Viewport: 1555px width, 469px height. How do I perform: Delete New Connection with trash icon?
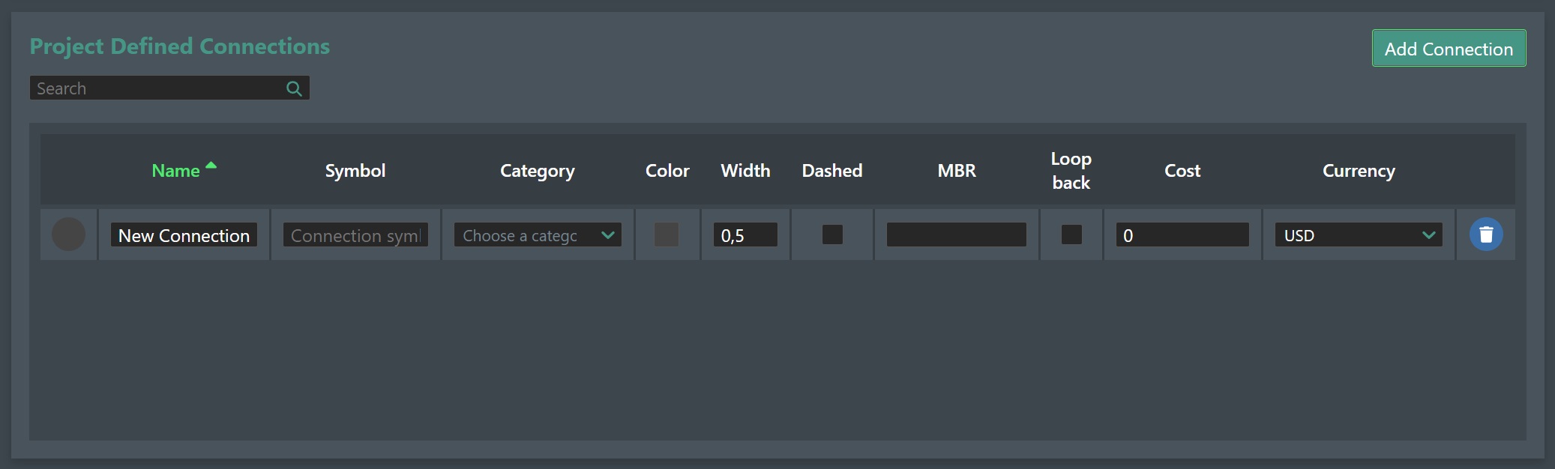pos(1486,234)
